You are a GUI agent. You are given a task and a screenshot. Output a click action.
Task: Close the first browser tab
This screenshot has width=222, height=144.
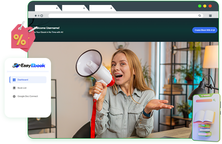tap(57, 8)
